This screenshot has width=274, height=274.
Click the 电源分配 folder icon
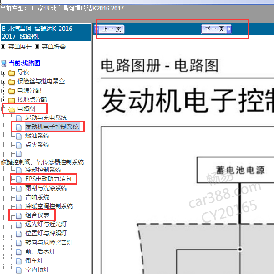(x=11, y=91)
